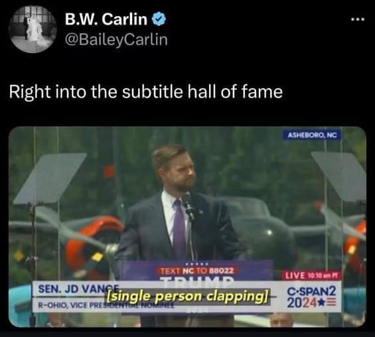Click the yellow [single person clapping] subtitle
The image size is (375, 337).
(188, 297)
